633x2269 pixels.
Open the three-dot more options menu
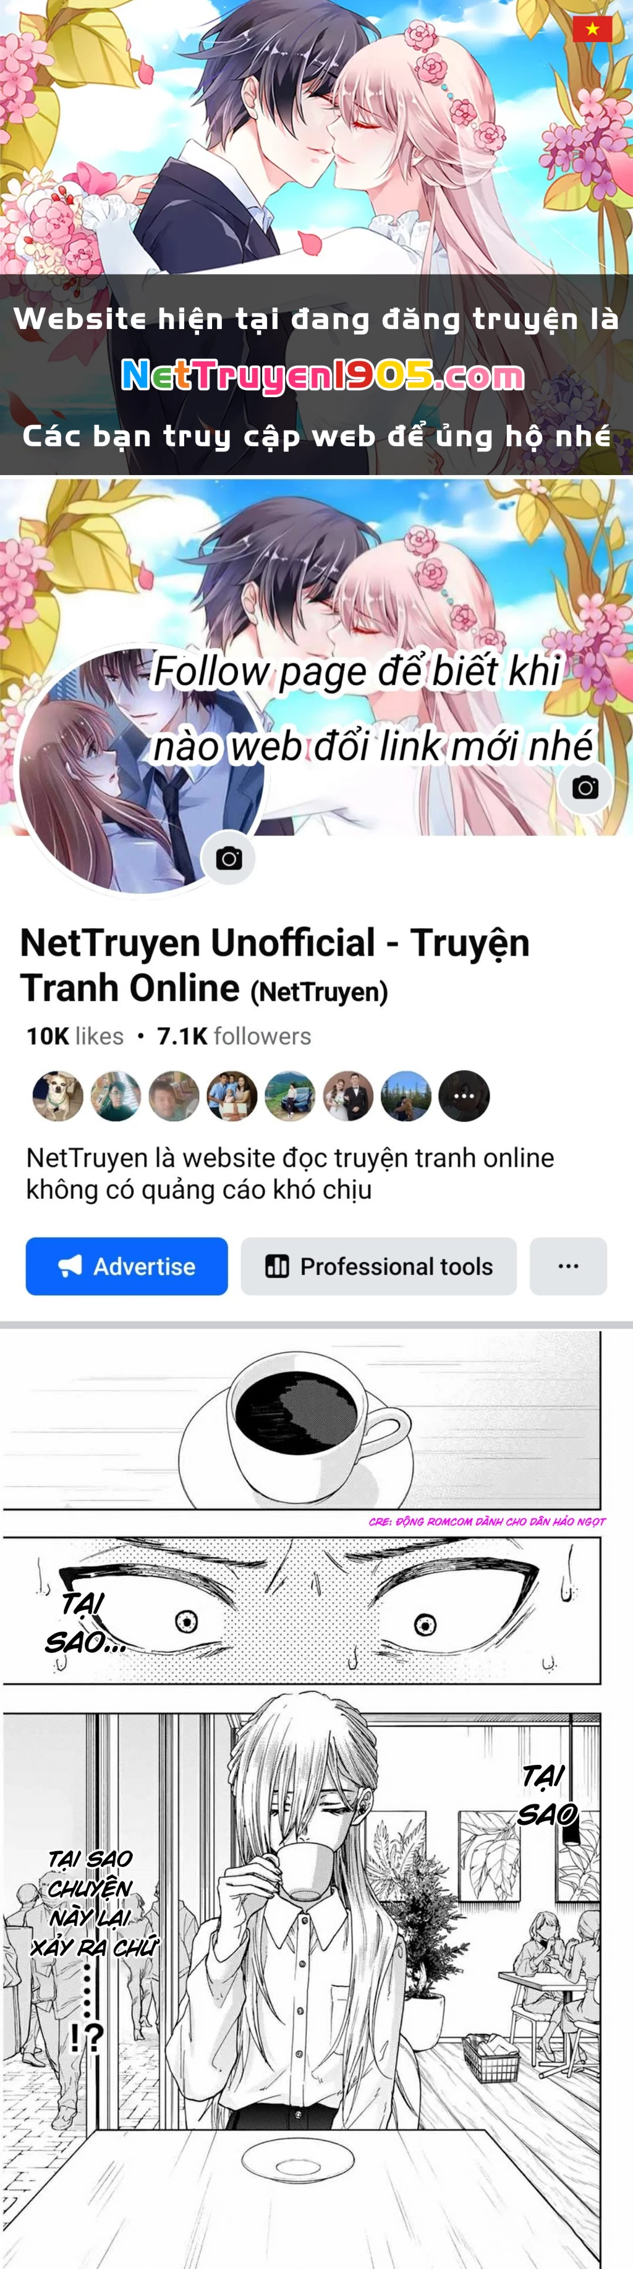click(569, 1266)
